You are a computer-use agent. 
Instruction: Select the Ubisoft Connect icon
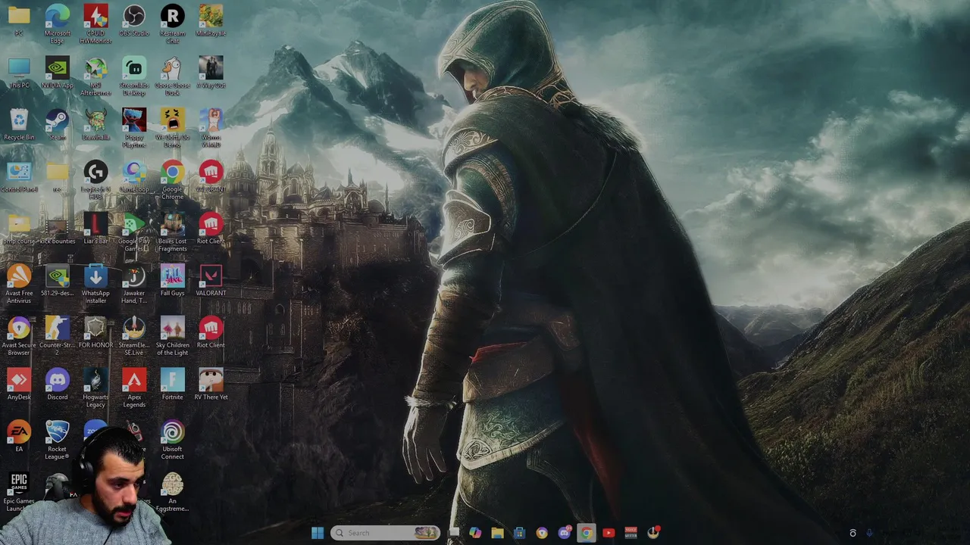coord(172,441)
